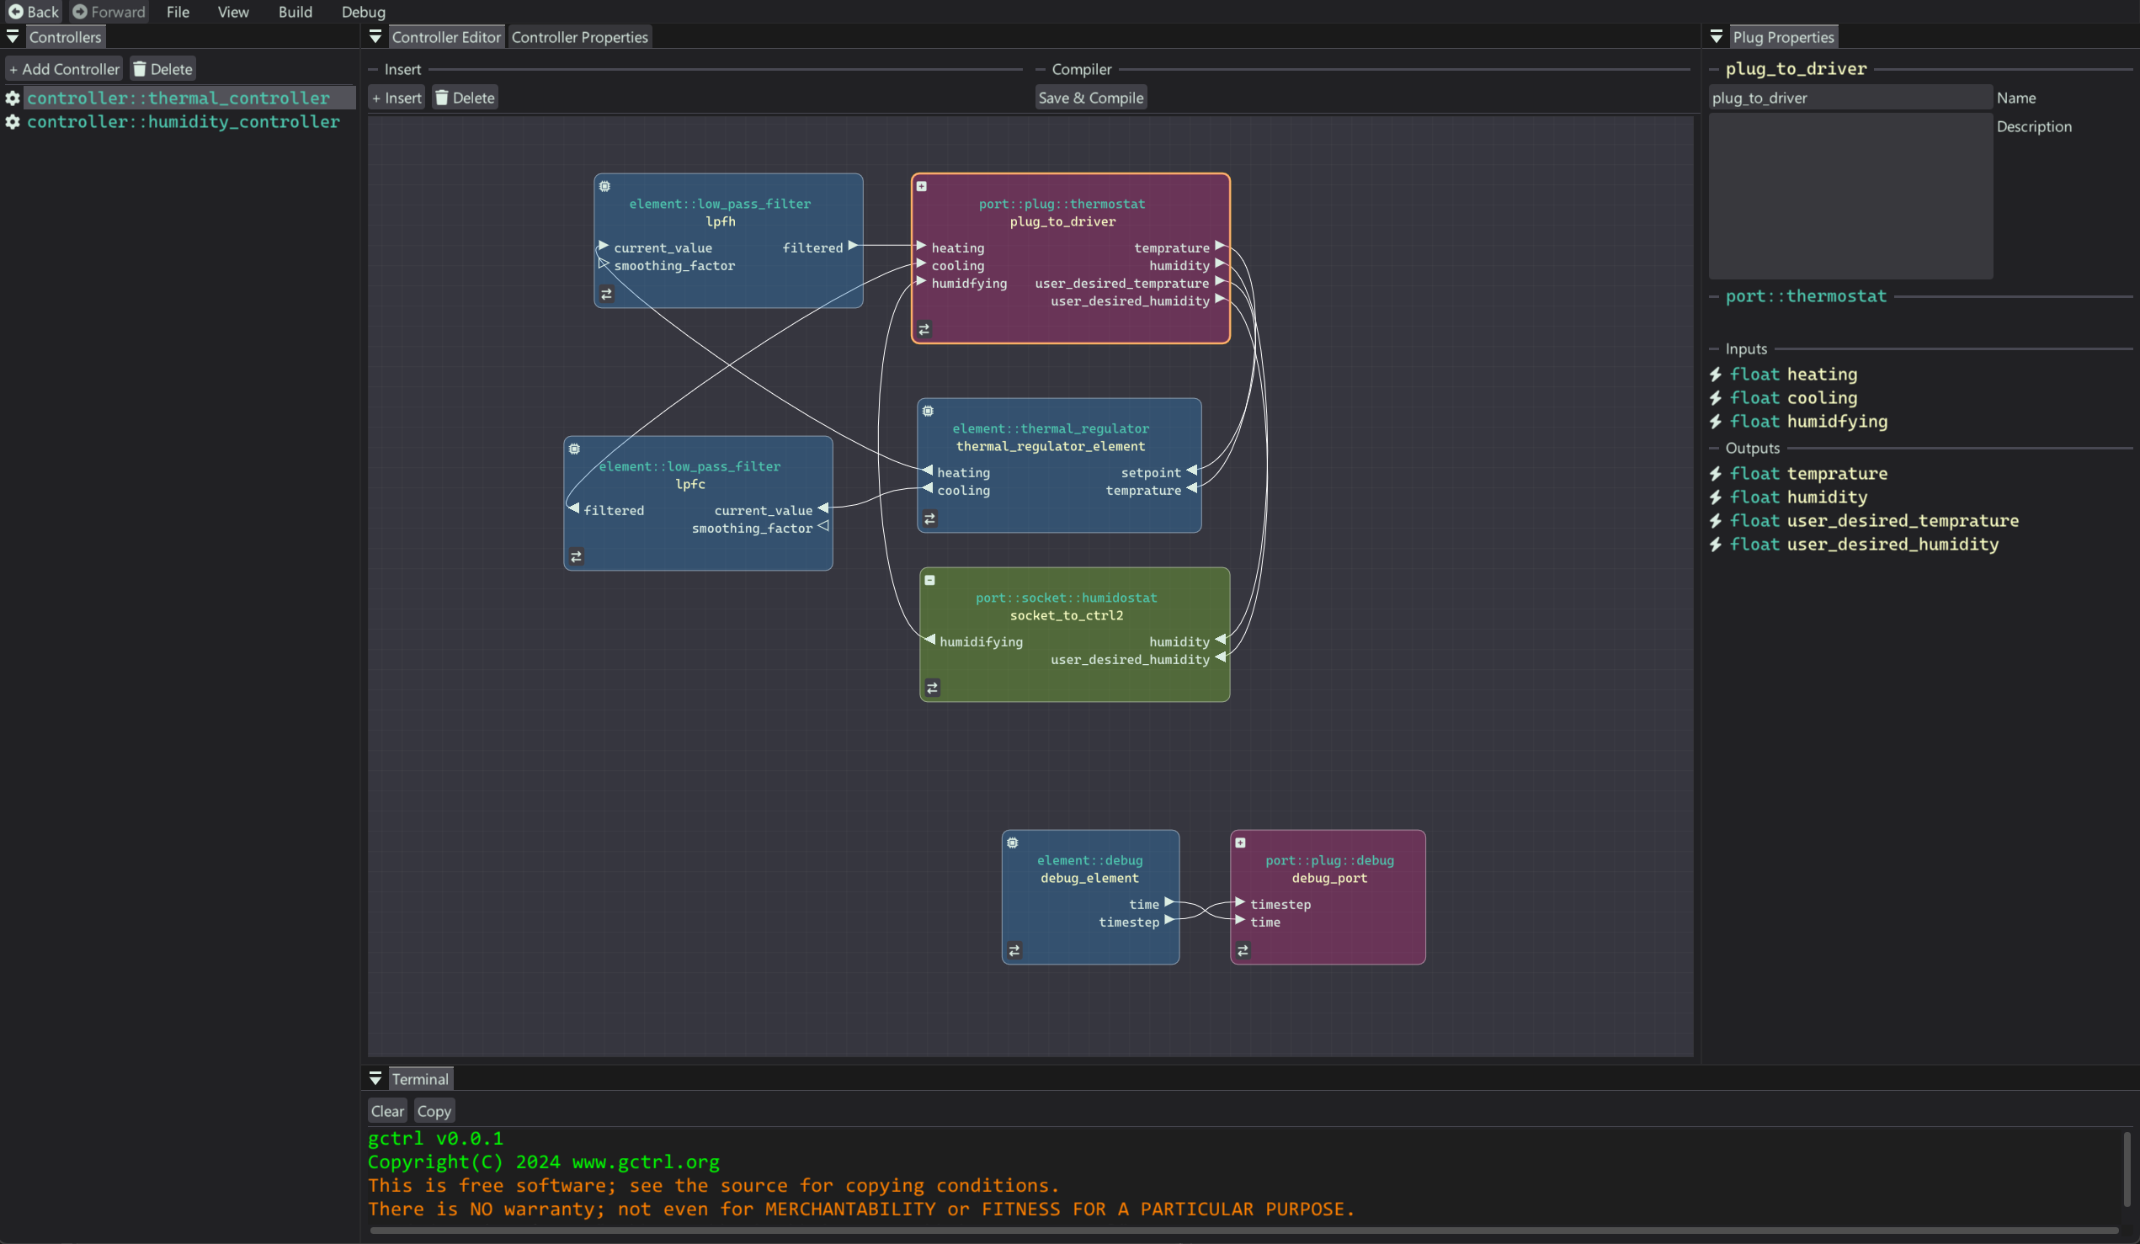This screenshot has width=2140, height=1244.
Task: Collapse the Inputs section header
Action: click(x=1746, y=349)
